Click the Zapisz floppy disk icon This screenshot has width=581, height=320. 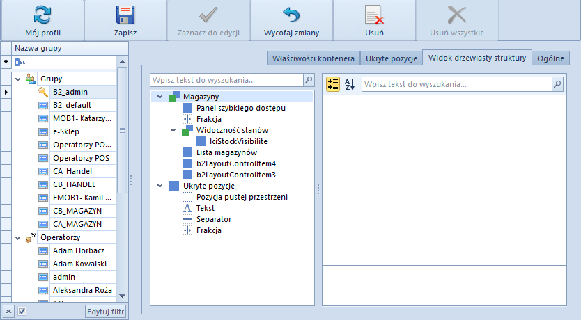[125, 15]
